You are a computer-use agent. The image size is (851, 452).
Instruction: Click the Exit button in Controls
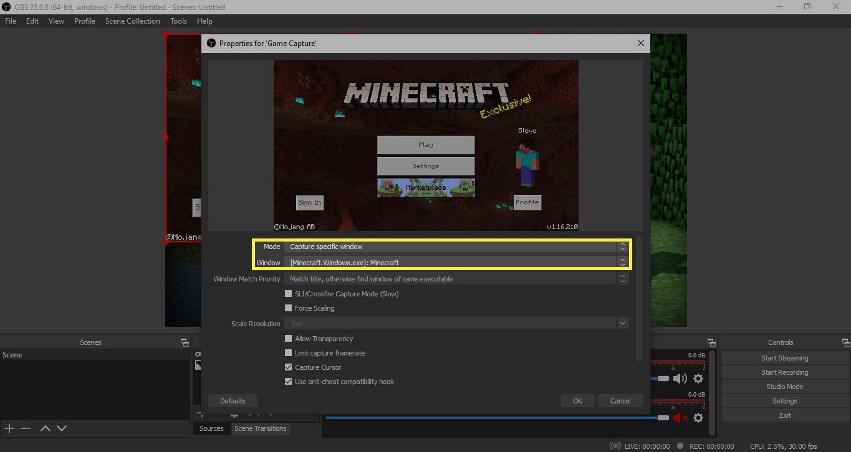(x=784, y=415)
